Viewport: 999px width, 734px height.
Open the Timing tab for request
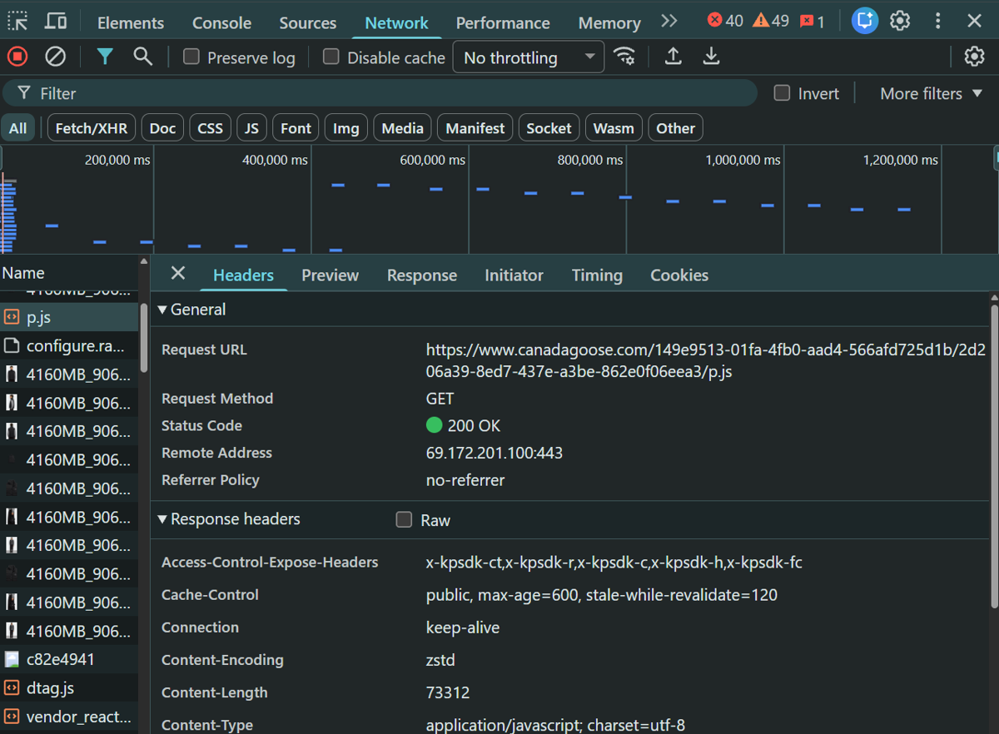[597, 275]
